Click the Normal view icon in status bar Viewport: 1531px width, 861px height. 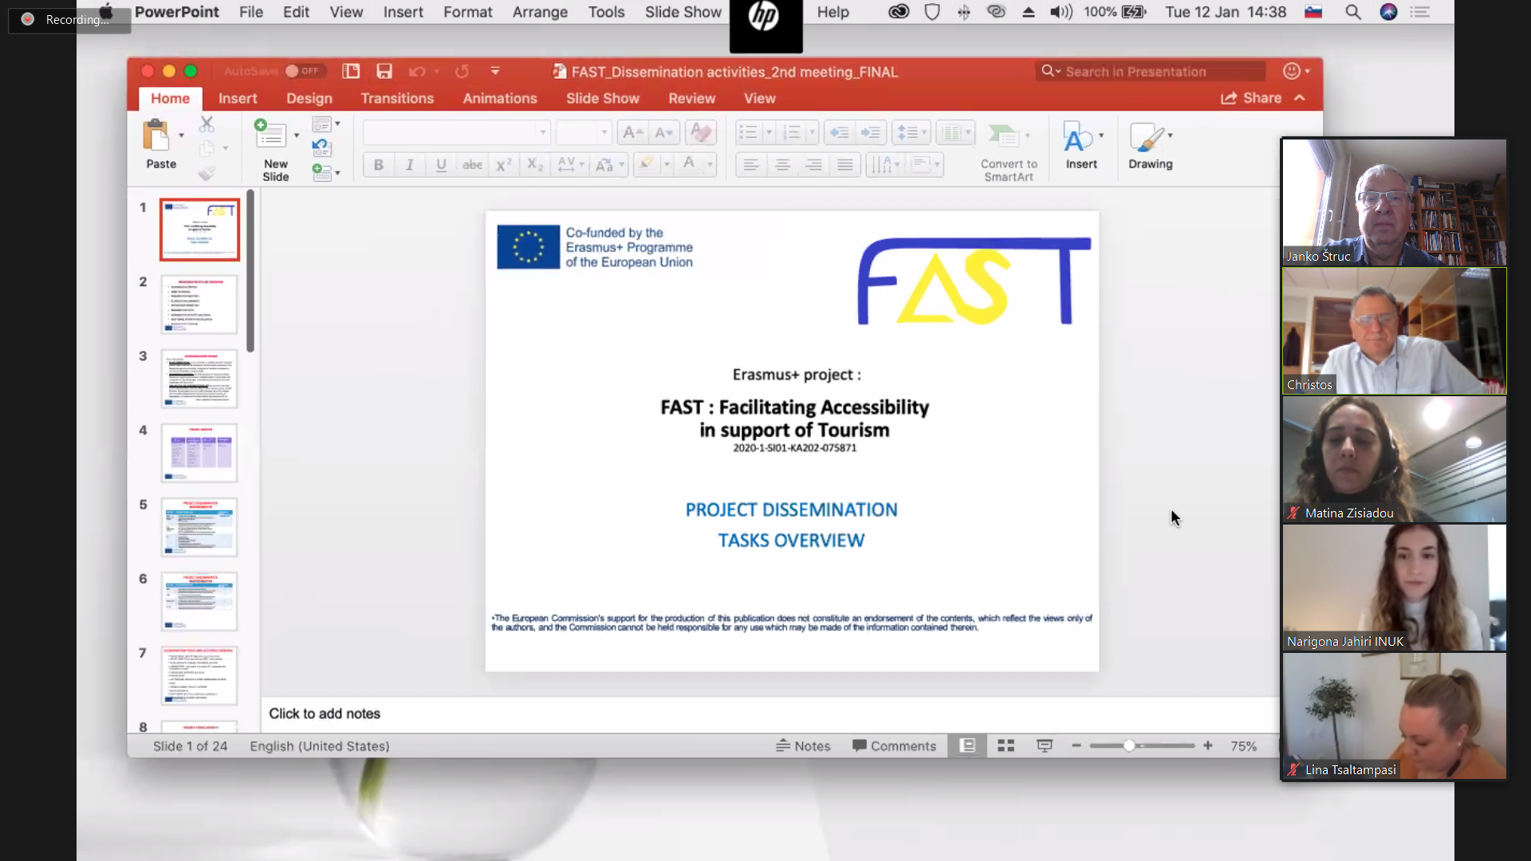[x=967, y=745]
